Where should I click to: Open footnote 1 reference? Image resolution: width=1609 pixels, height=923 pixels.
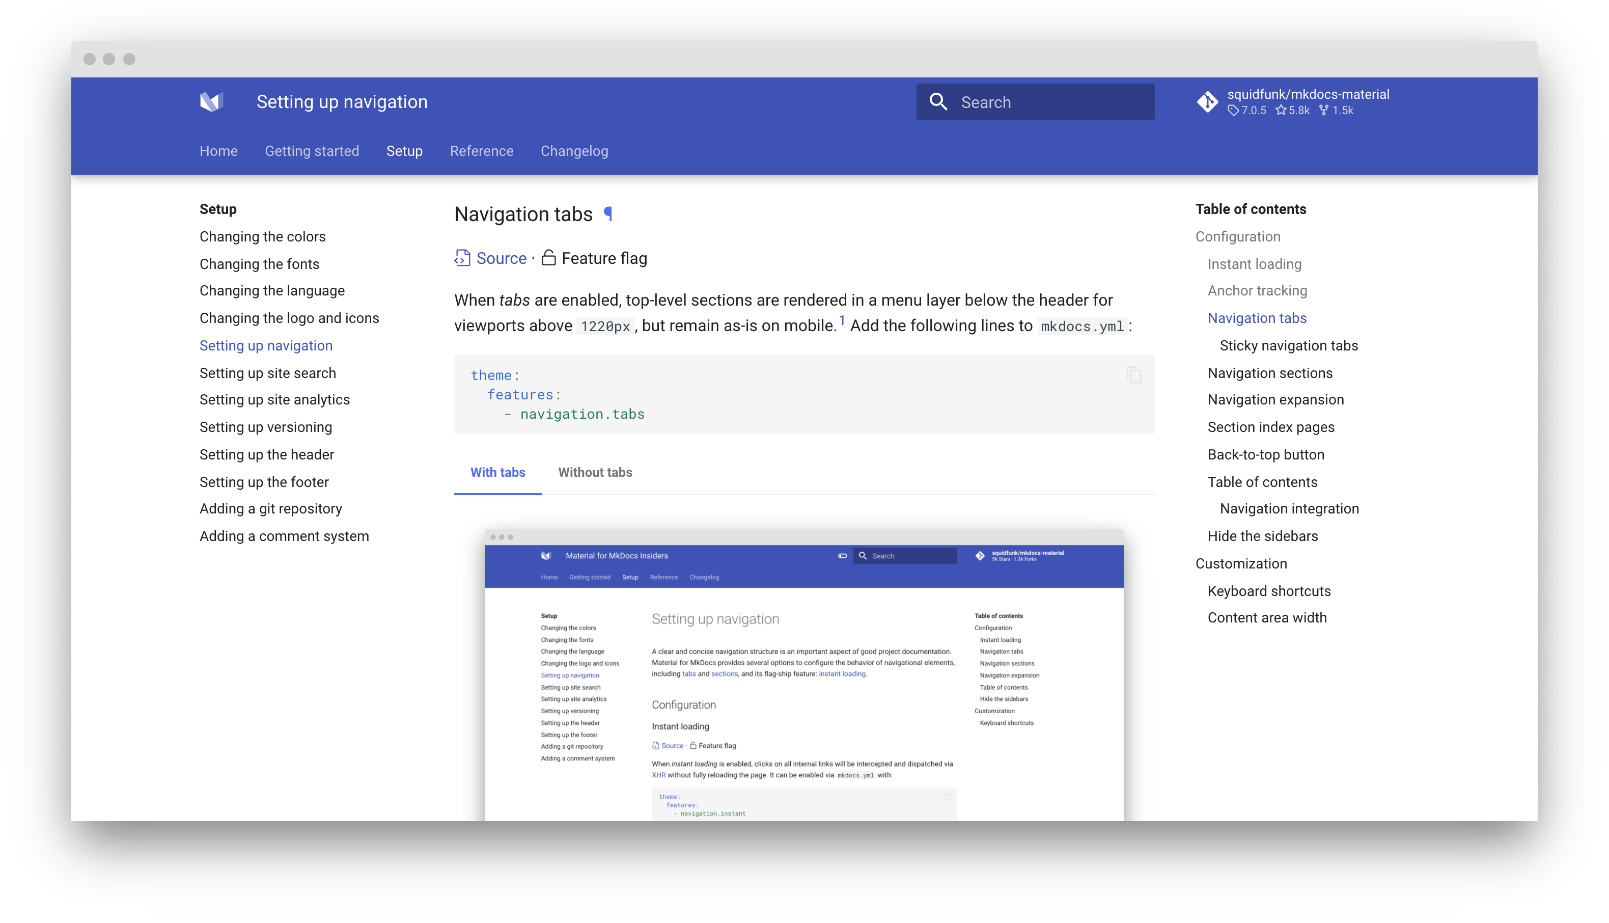843,321
